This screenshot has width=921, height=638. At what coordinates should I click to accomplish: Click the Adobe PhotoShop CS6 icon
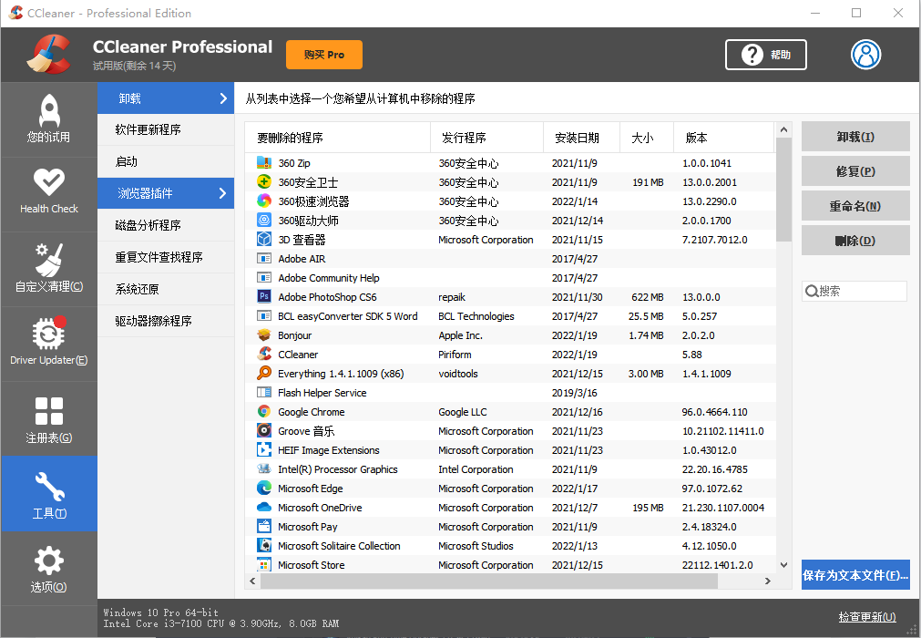coord(264,297)
